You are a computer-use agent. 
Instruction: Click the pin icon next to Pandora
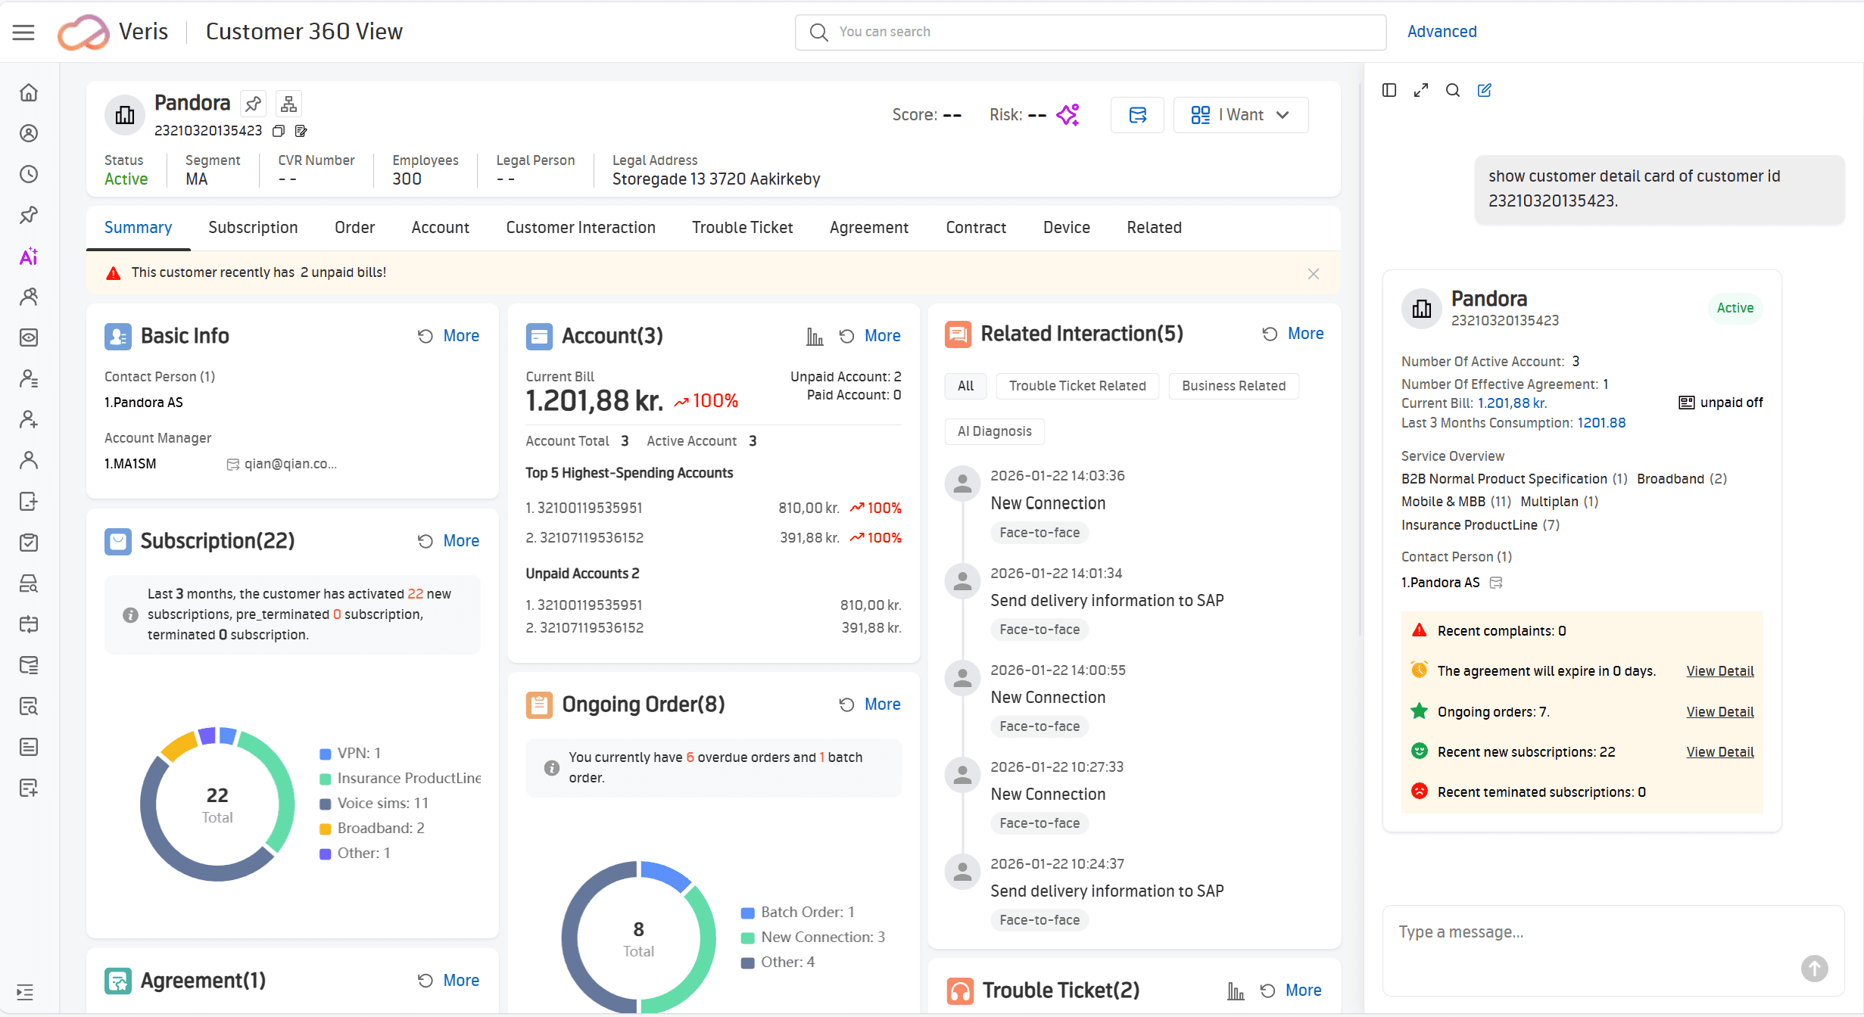tap(253, 104)
